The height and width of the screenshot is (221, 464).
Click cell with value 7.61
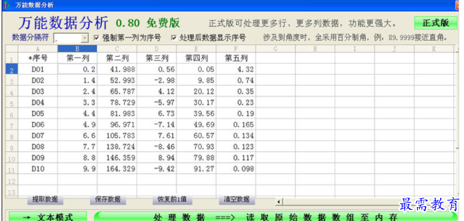pyautogui.click(x=156, y=136)
